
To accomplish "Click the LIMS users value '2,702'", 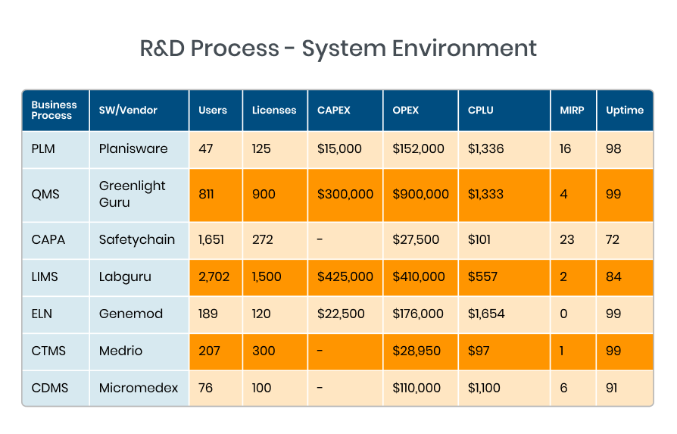I will click(214, 276).
